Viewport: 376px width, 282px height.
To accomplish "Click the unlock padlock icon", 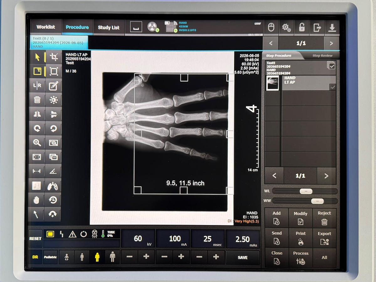I will point(301,28).
